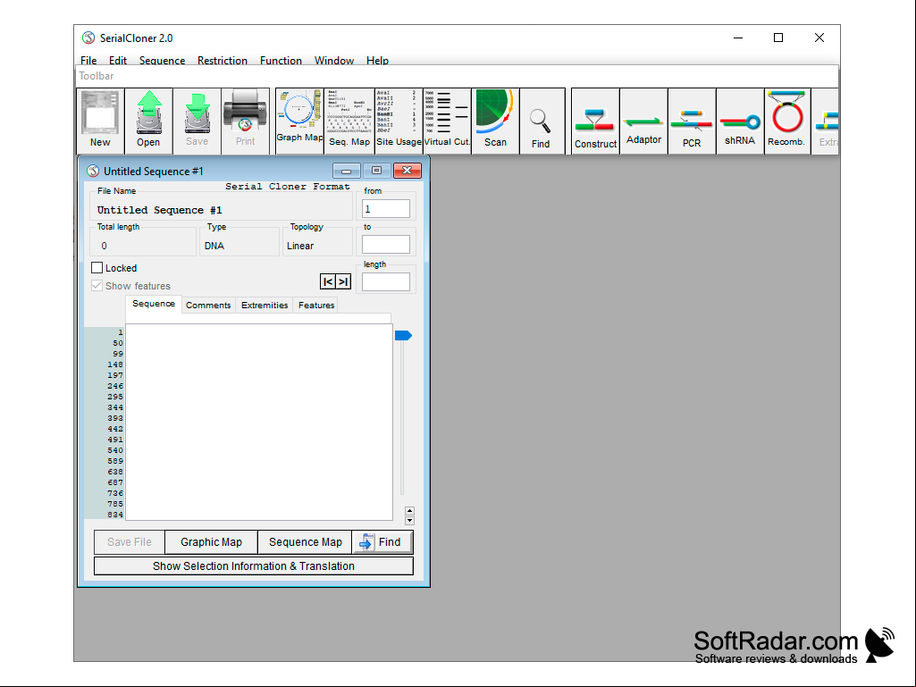Switch to the Comments tab
916x687 pixels.
coord(208,305)
